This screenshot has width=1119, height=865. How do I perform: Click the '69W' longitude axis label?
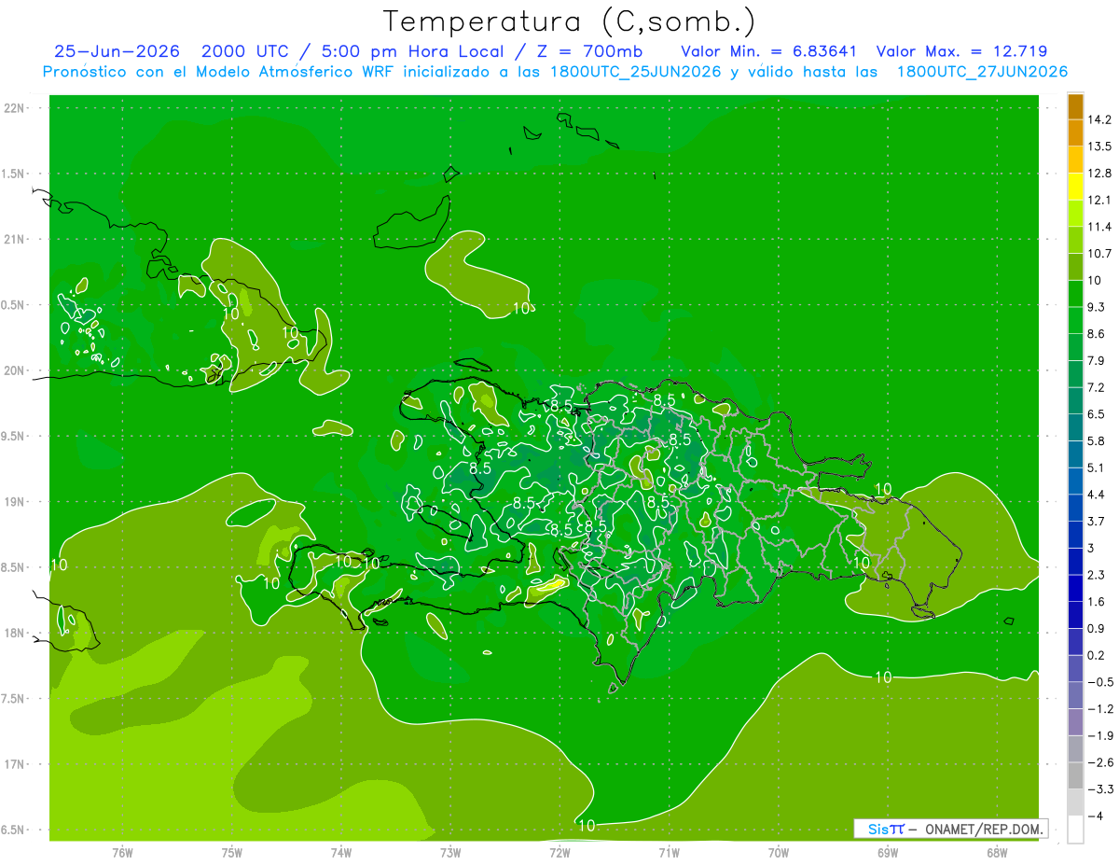click(x=888, y=852)
